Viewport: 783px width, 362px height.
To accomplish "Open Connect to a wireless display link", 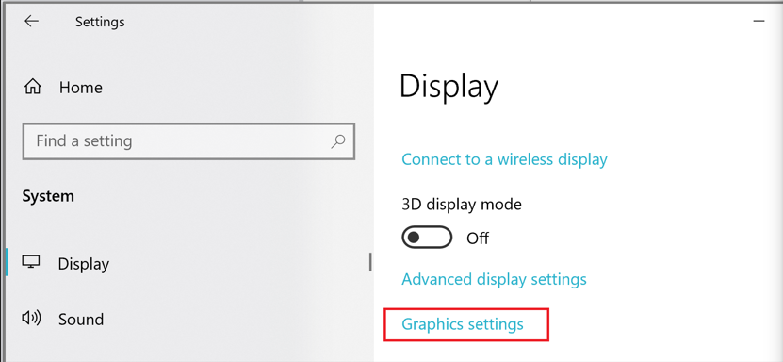I will tap(504, 159).
